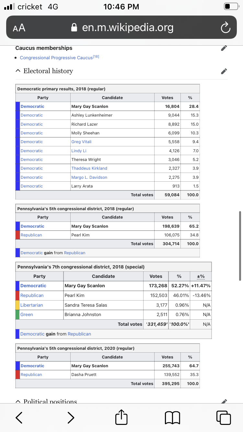Open Greg Vitali candidate link
Image resolution: width=243 pixels, height=432 pixels.
tap(81, 142)
